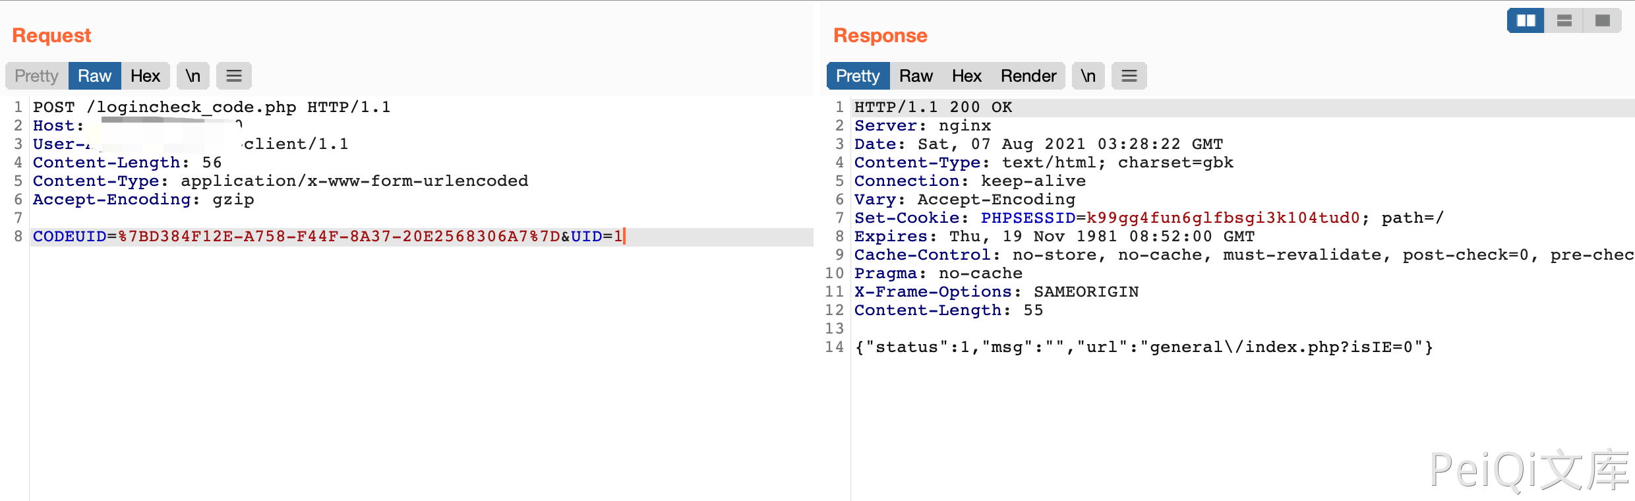Viewport: 1635px width, 501px height.
Task: Click the Connection: keep-alive header
Action: click(970, 181)
